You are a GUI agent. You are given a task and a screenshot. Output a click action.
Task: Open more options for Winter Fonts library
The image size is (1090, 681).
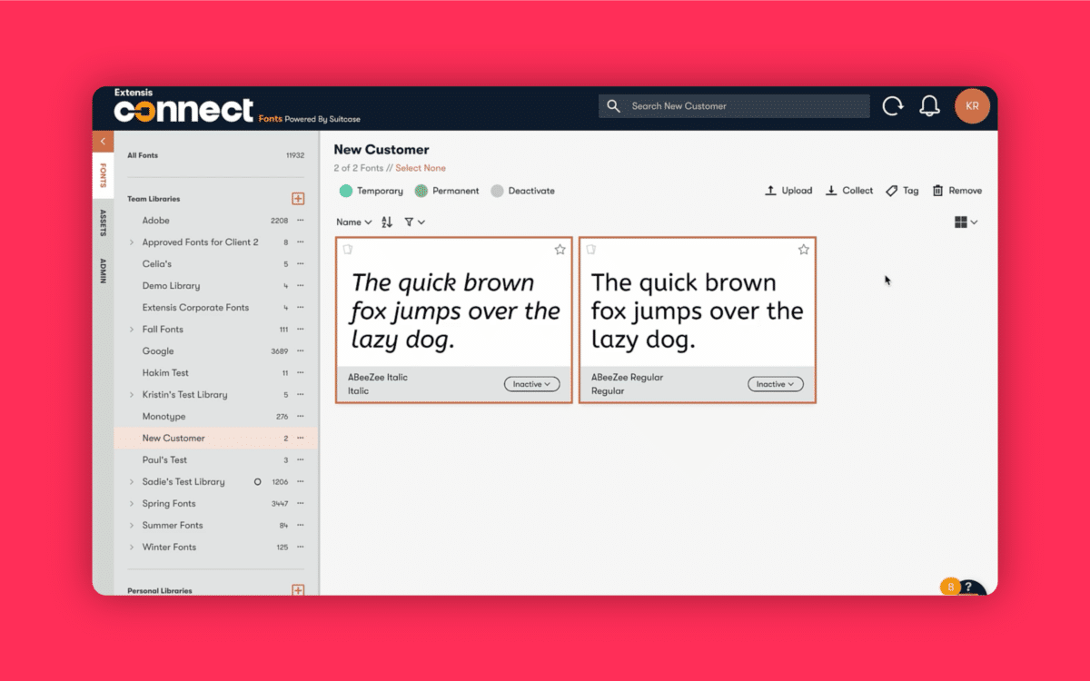[300, 548]
